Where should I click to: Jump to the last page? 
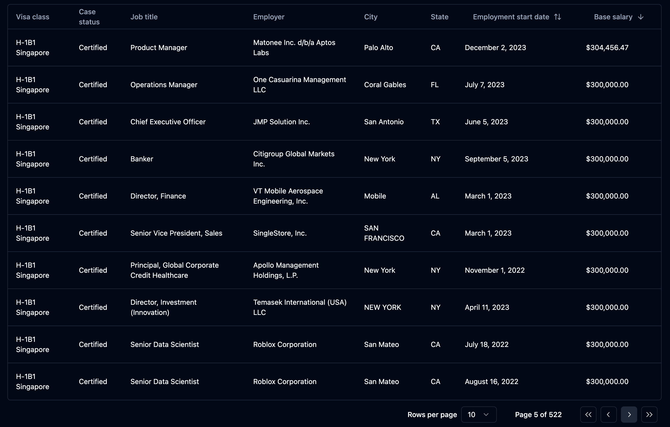pyautogui.click(x=649, y=415)
